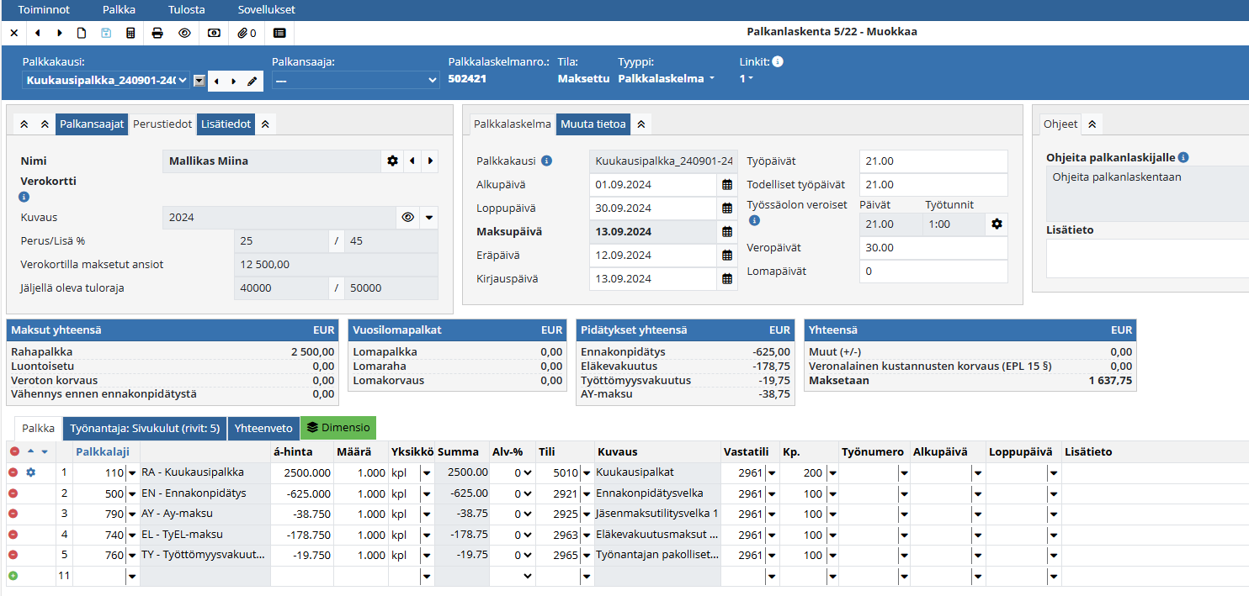Click the pencil icon beside Palkkakausi selector
Viewport: 1249px width, 596px height.
coord(252,81)
